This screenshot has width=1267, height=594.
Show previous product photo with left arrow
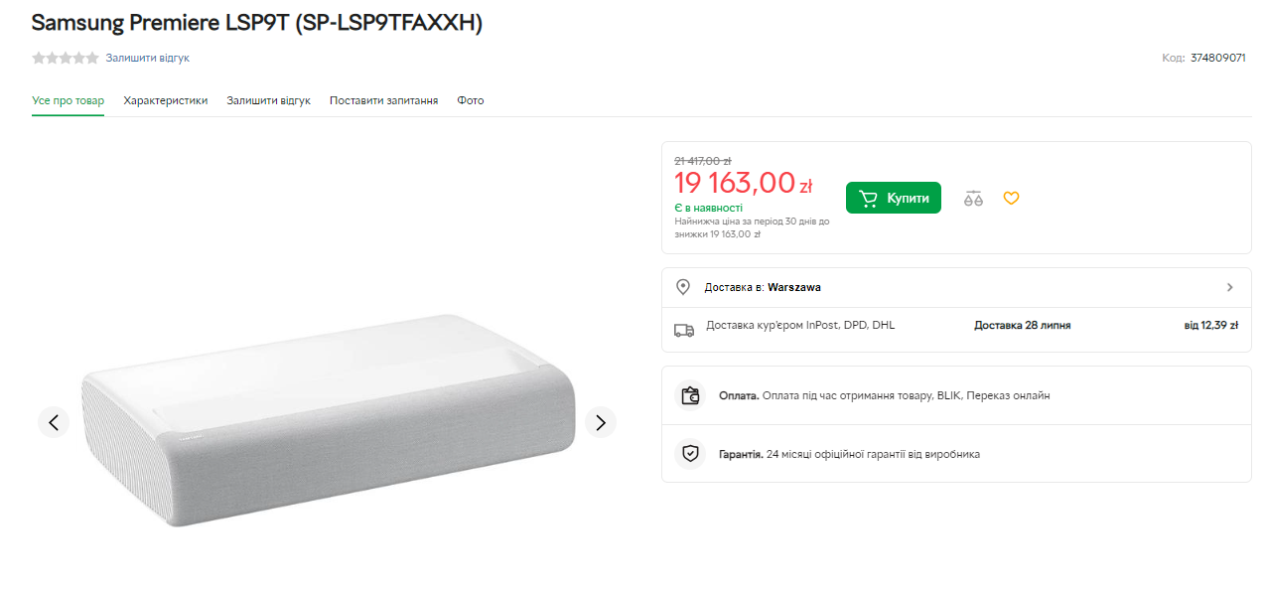pos(54,422)
